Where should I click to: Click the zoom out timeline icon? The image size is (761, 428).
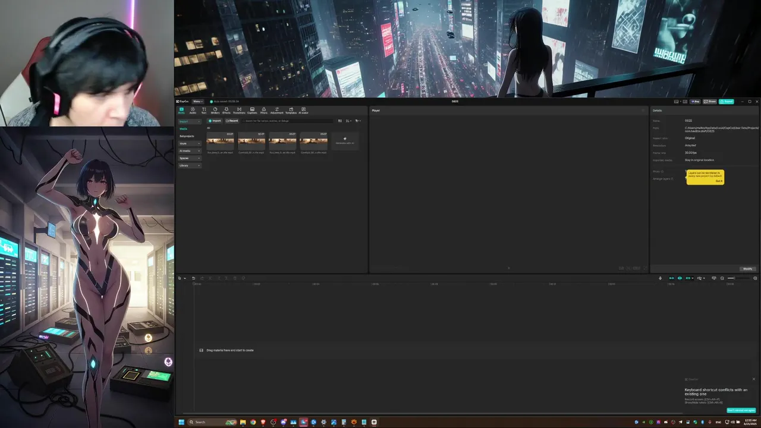pos(722,278)
